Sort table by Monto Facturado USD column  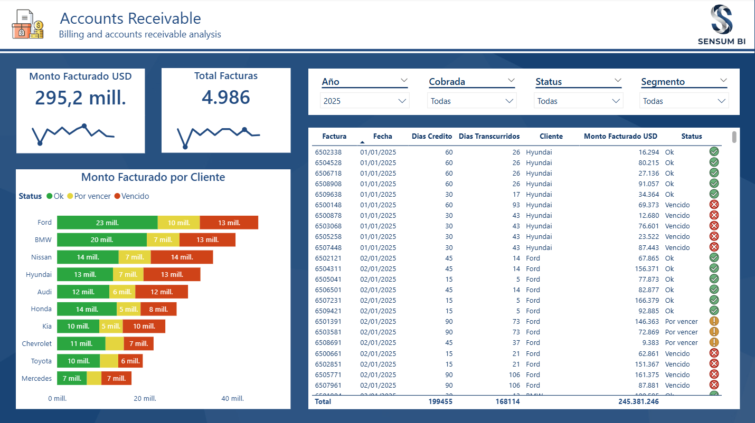point(620,136)
